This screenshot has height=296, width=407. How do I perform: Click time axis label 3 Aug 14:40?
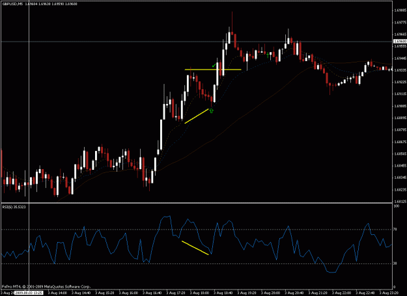pyautogui.click(x=81, y=293)
